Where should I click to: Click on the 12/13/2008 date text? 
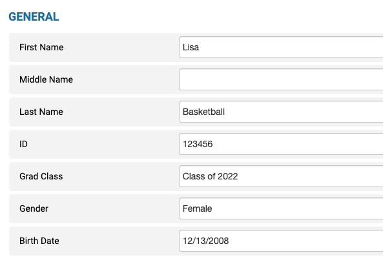click(x=205, y=241)
